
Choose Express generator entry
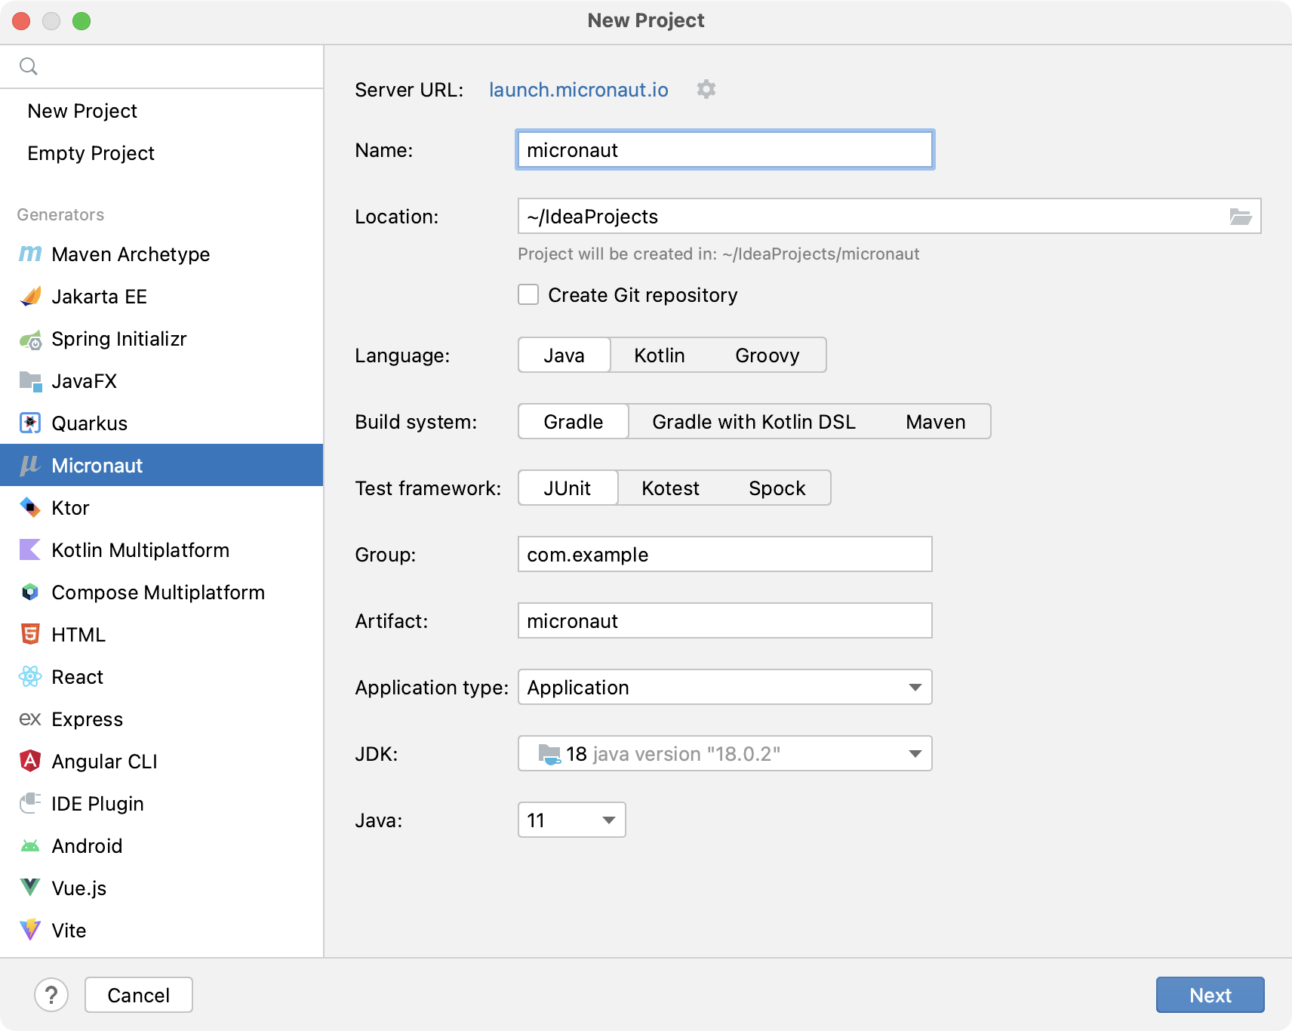coord(161,719)
